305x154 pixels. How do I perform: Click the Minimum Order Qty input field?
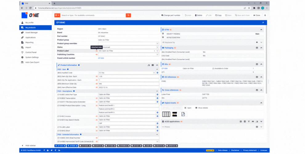[126, 83]
